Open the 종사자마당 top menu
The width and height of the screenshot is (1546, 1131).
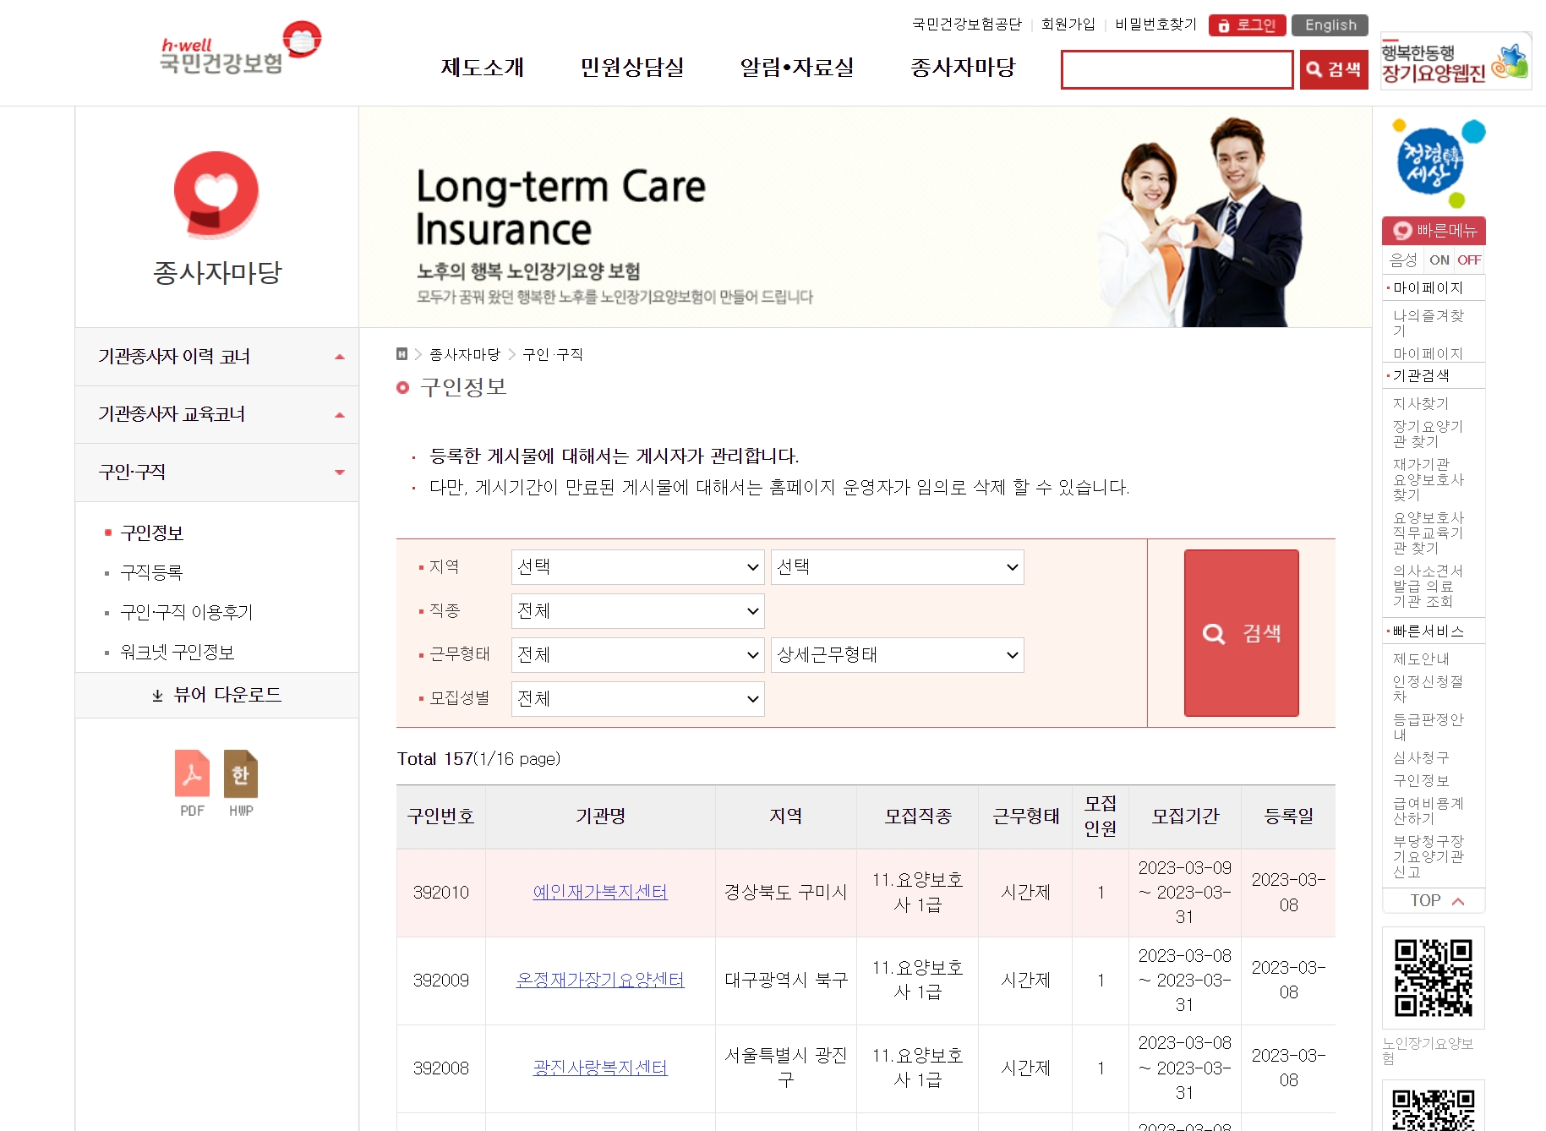point(963,68)
